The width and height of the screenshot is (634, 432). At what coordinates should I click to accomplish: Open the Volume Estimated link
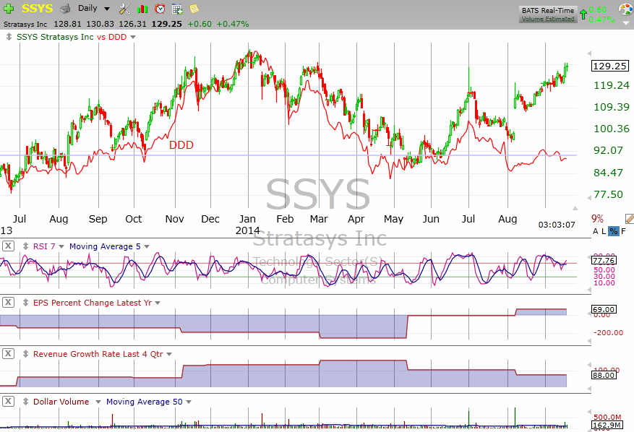(x=548, y=19)
